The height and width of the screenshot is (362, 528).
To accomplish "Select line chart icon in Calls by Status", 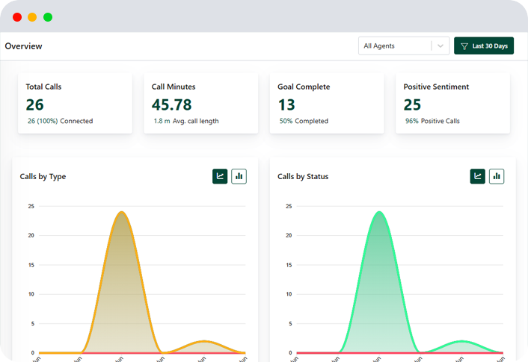I will [477, 176].
